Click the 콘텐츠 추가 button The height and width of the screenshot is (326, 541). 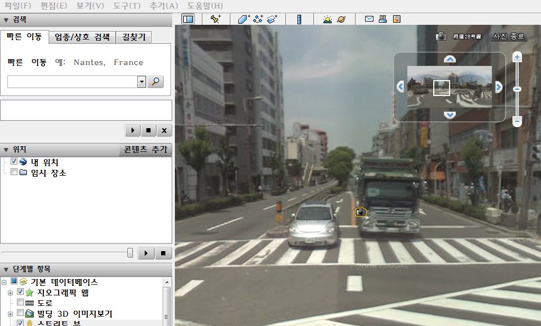[145, 150]
